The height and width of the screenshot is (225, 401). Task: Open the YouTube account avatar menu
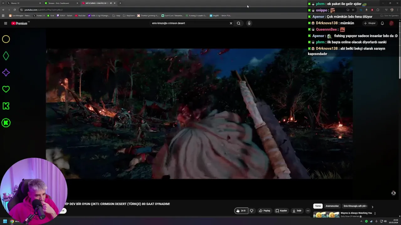391,23
